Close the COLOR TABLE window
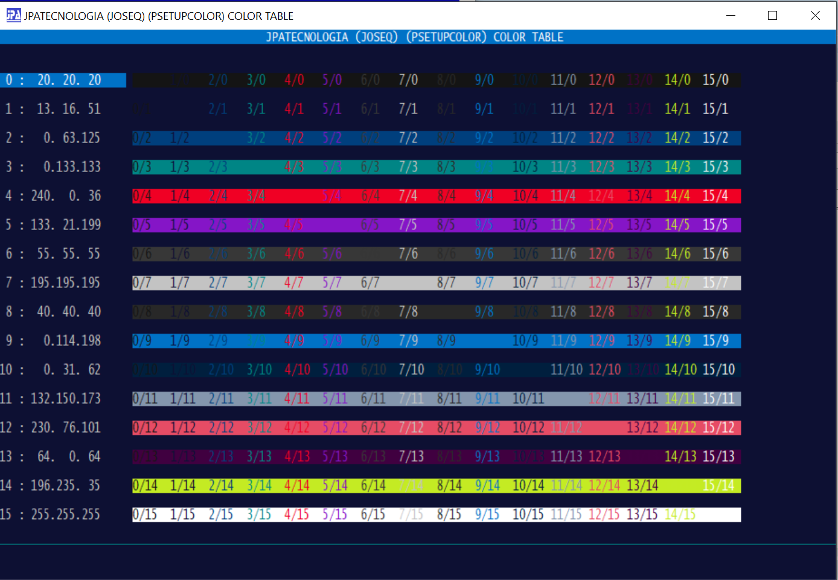This screenshot has height=580, width=838. (815, 15)
